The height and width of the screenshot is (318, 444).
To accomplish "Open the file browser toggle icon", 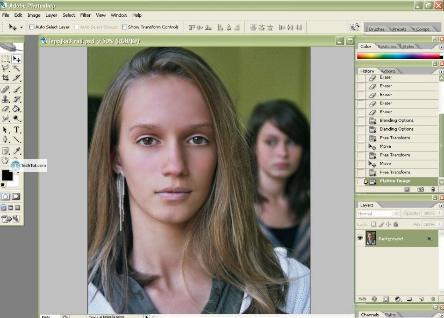I will tap(355, 28).
